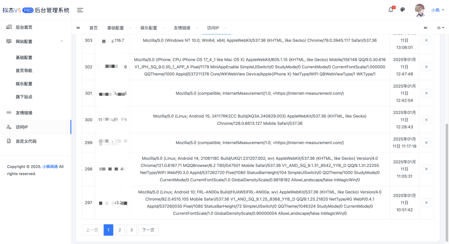Click the 自定义代码 file icon
449x244 pixels.
(9, 141)
